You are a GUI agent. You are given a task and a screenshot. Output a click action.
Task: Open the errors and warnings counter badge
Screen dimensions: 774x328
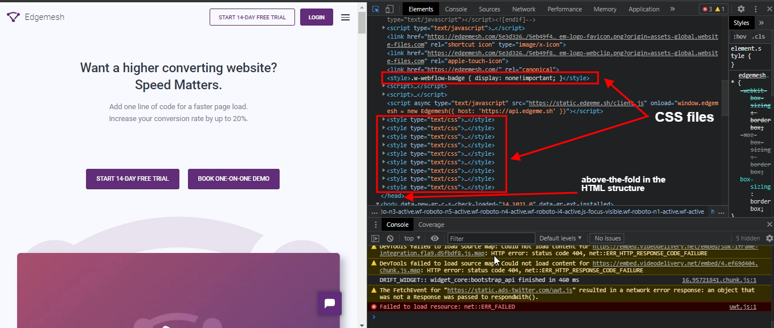pyautogui.click(x=713, y=9)
